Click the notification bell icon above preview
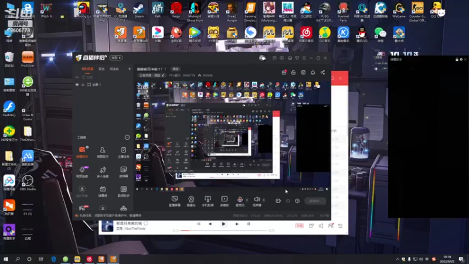The height and width of the screenshot is (264, 469). coord(313,72)
